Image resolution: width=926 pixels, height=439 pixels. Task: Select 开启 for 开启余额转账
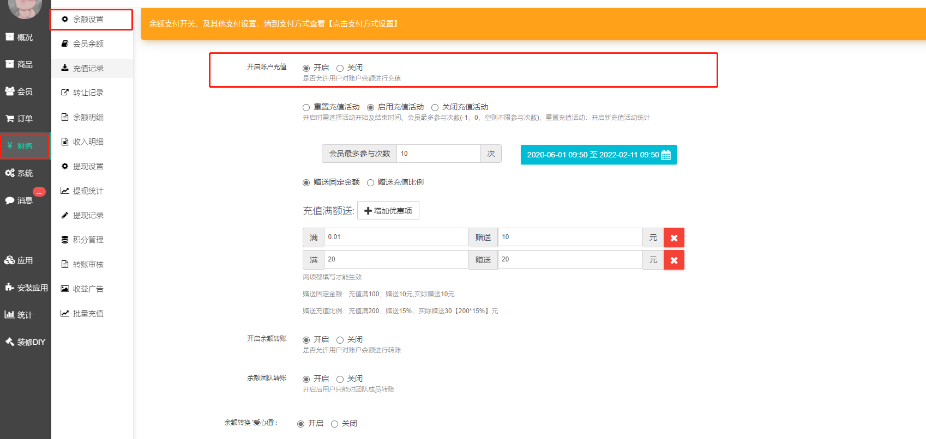pyautogui.click(x=306, y=340)
